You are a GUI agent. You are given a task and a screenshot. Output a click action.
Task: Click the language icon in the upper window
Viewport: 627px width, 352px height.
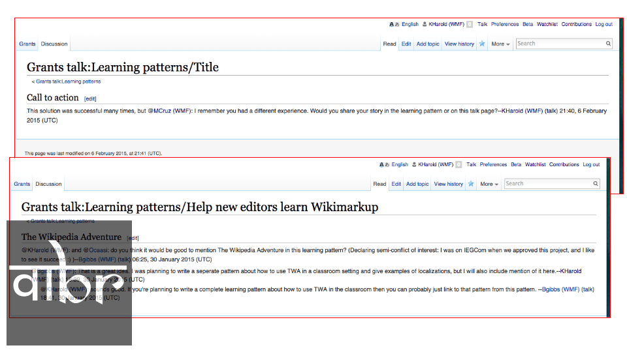[x=394, y=24]
